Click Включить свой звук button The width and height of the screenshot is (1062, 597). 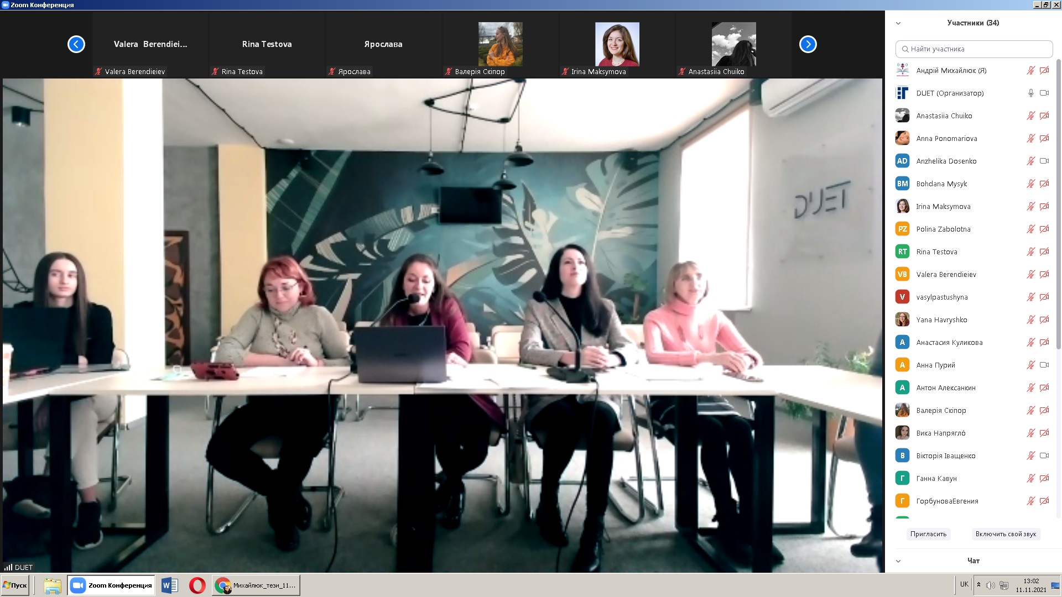pyautogui.click(x=1006, y=534)
